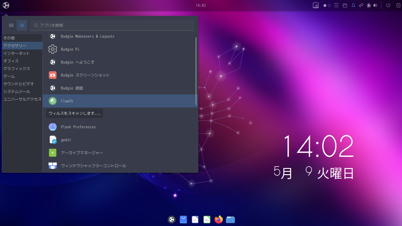Screen dimensions: 402x226
Task: Open the Software store bag in dock
Action: pos(183,220)
